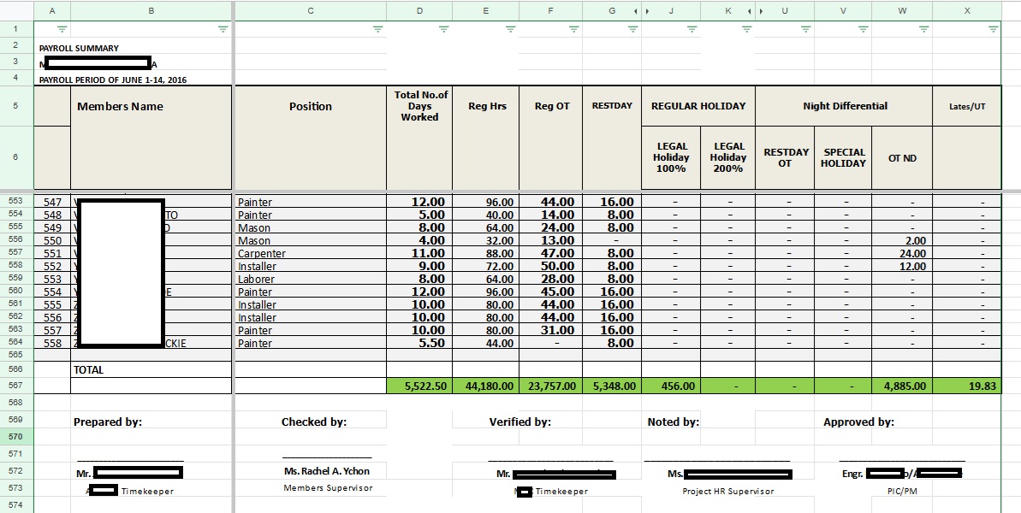Open the column V filter icon

863,29
